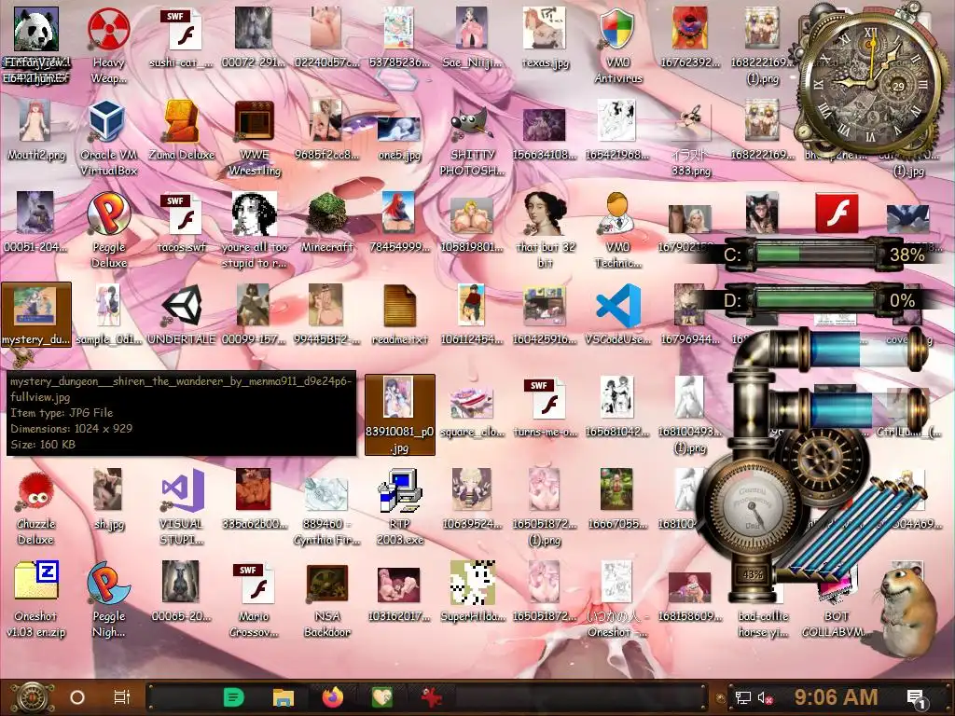This screenshot has width=955, height=716.
Task: Open the IrfanView panda shortcut
Action: pyautogui.click(x=36, y=47)
